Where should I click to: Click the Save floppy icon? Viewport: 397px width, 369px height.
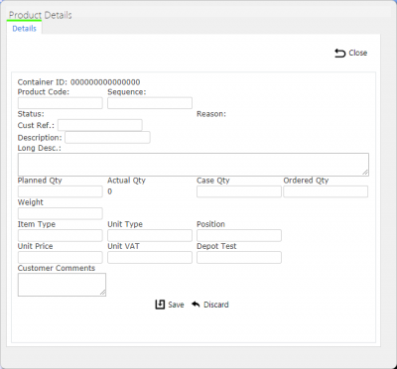[x=160, y=305]
